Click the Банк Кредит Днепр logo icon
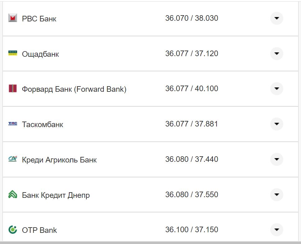The width and height of the screenshot is (301, 244). (x=12, y=195)
